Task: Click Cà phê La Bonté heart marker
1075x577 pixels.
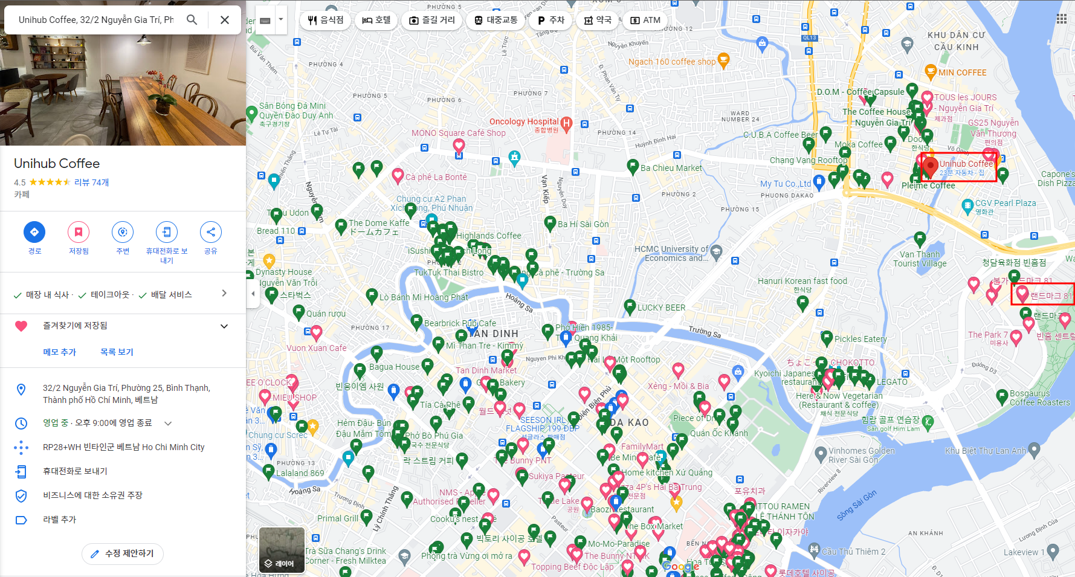Action: click(x=398, y=176)
